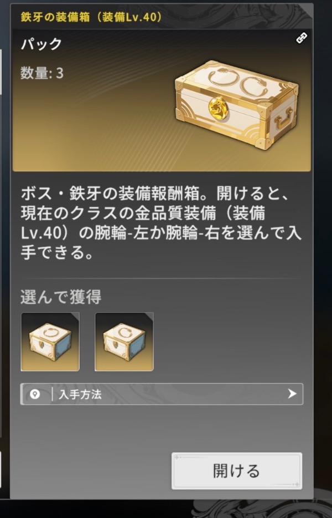Click the 開ける open button

pyautogui.click(x=236, y=471)
